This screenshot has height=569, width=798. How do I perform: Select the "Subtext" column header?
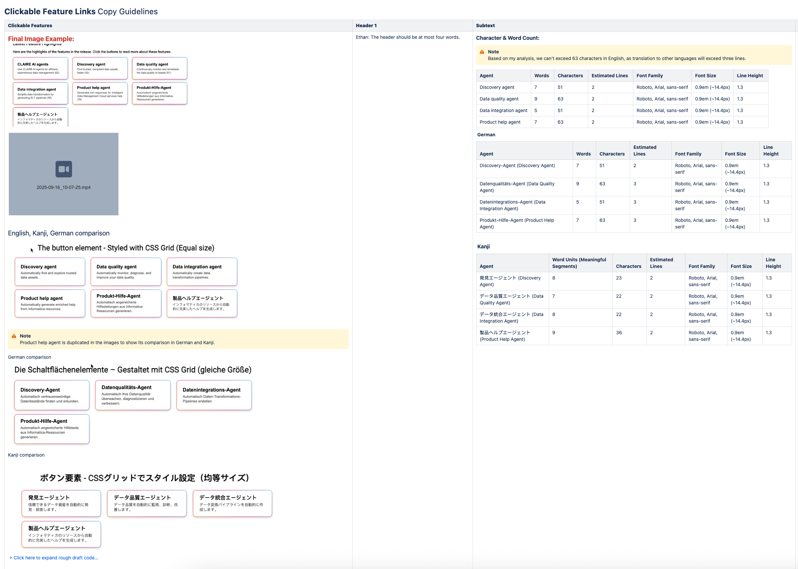coord(485,26)
